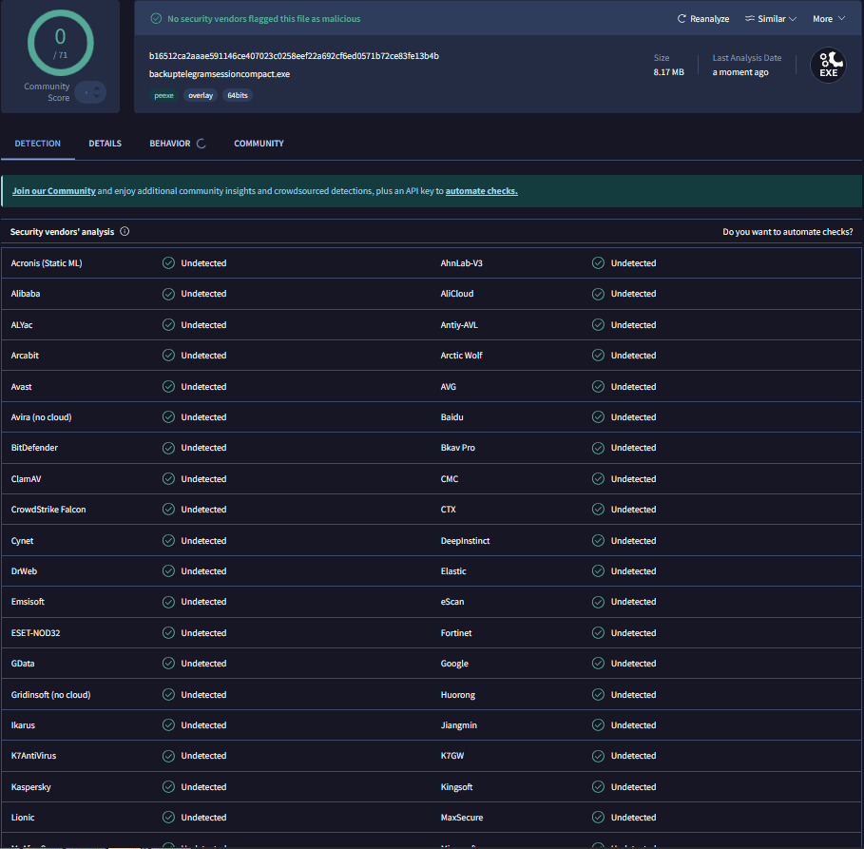
Task: Click Google's Undetected checkmark icon
Action: (598, 664)
